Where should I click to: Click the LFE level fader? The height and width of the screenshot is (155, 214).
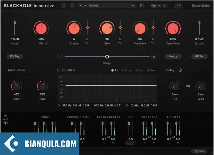point(129,123)
